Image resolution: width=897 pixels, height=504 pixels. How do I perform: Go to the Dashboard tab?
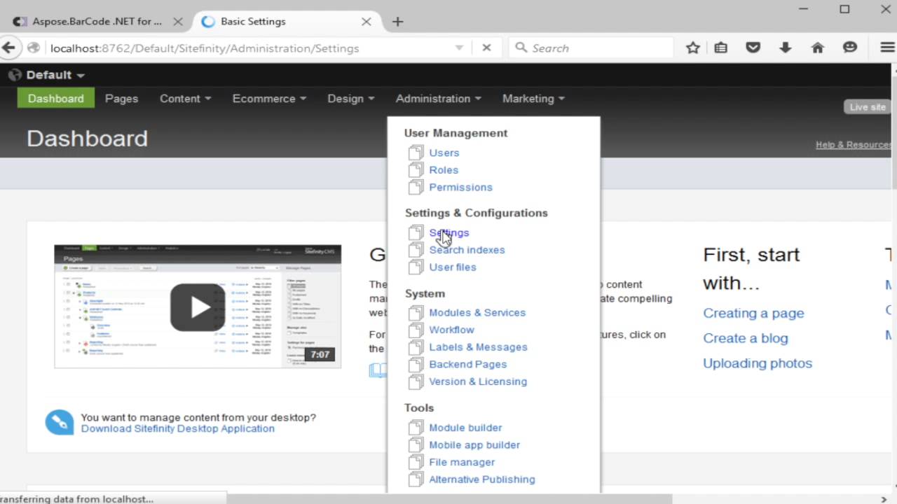[55, 99]
